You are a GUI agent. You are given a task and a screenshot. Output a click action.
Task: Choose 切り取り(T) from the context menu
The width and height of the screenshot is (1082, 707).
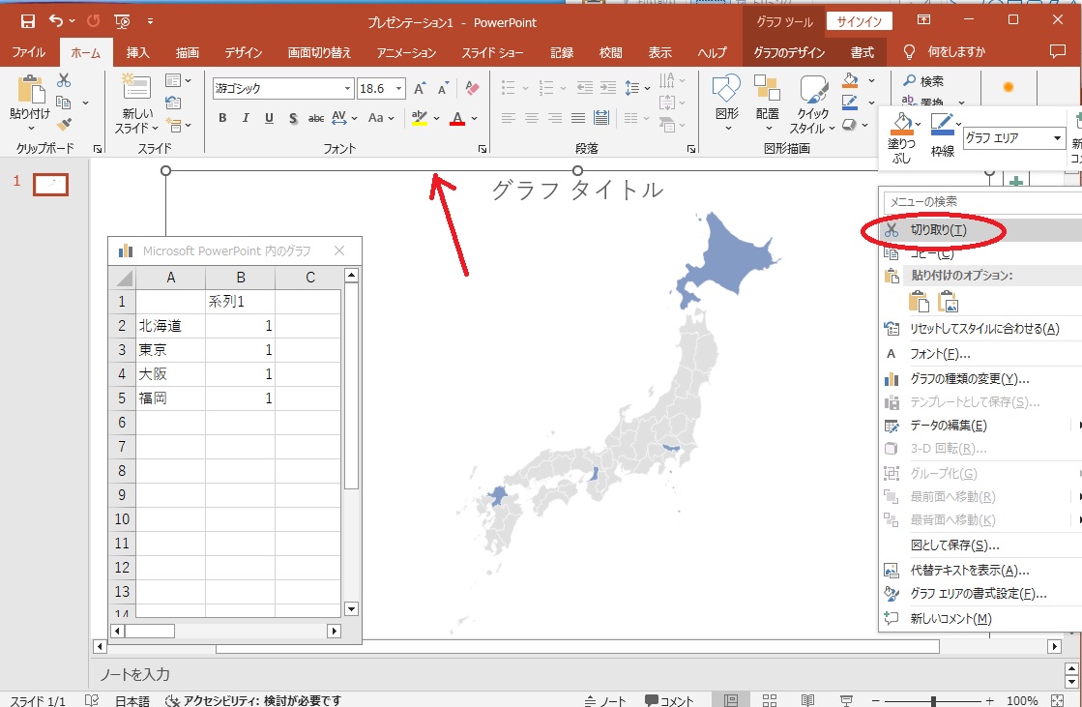938,229
